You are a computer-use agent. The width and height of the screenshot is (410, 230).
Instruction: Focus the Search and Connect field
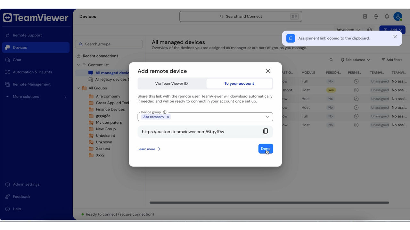click(x=241, y=16)
